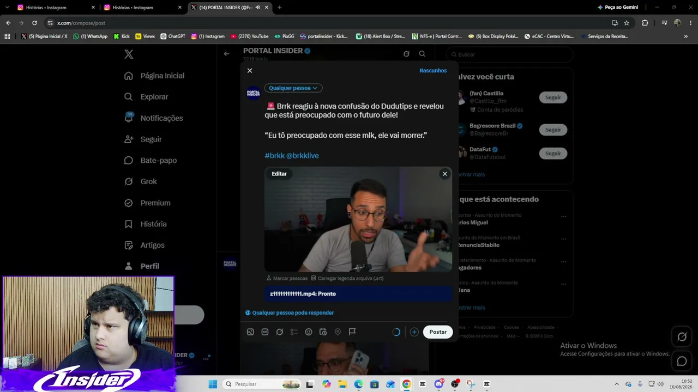This screenshot has width=698, height=392.
Task: Follow DataFut with Seguir button
Action: [x=553, y=154]
